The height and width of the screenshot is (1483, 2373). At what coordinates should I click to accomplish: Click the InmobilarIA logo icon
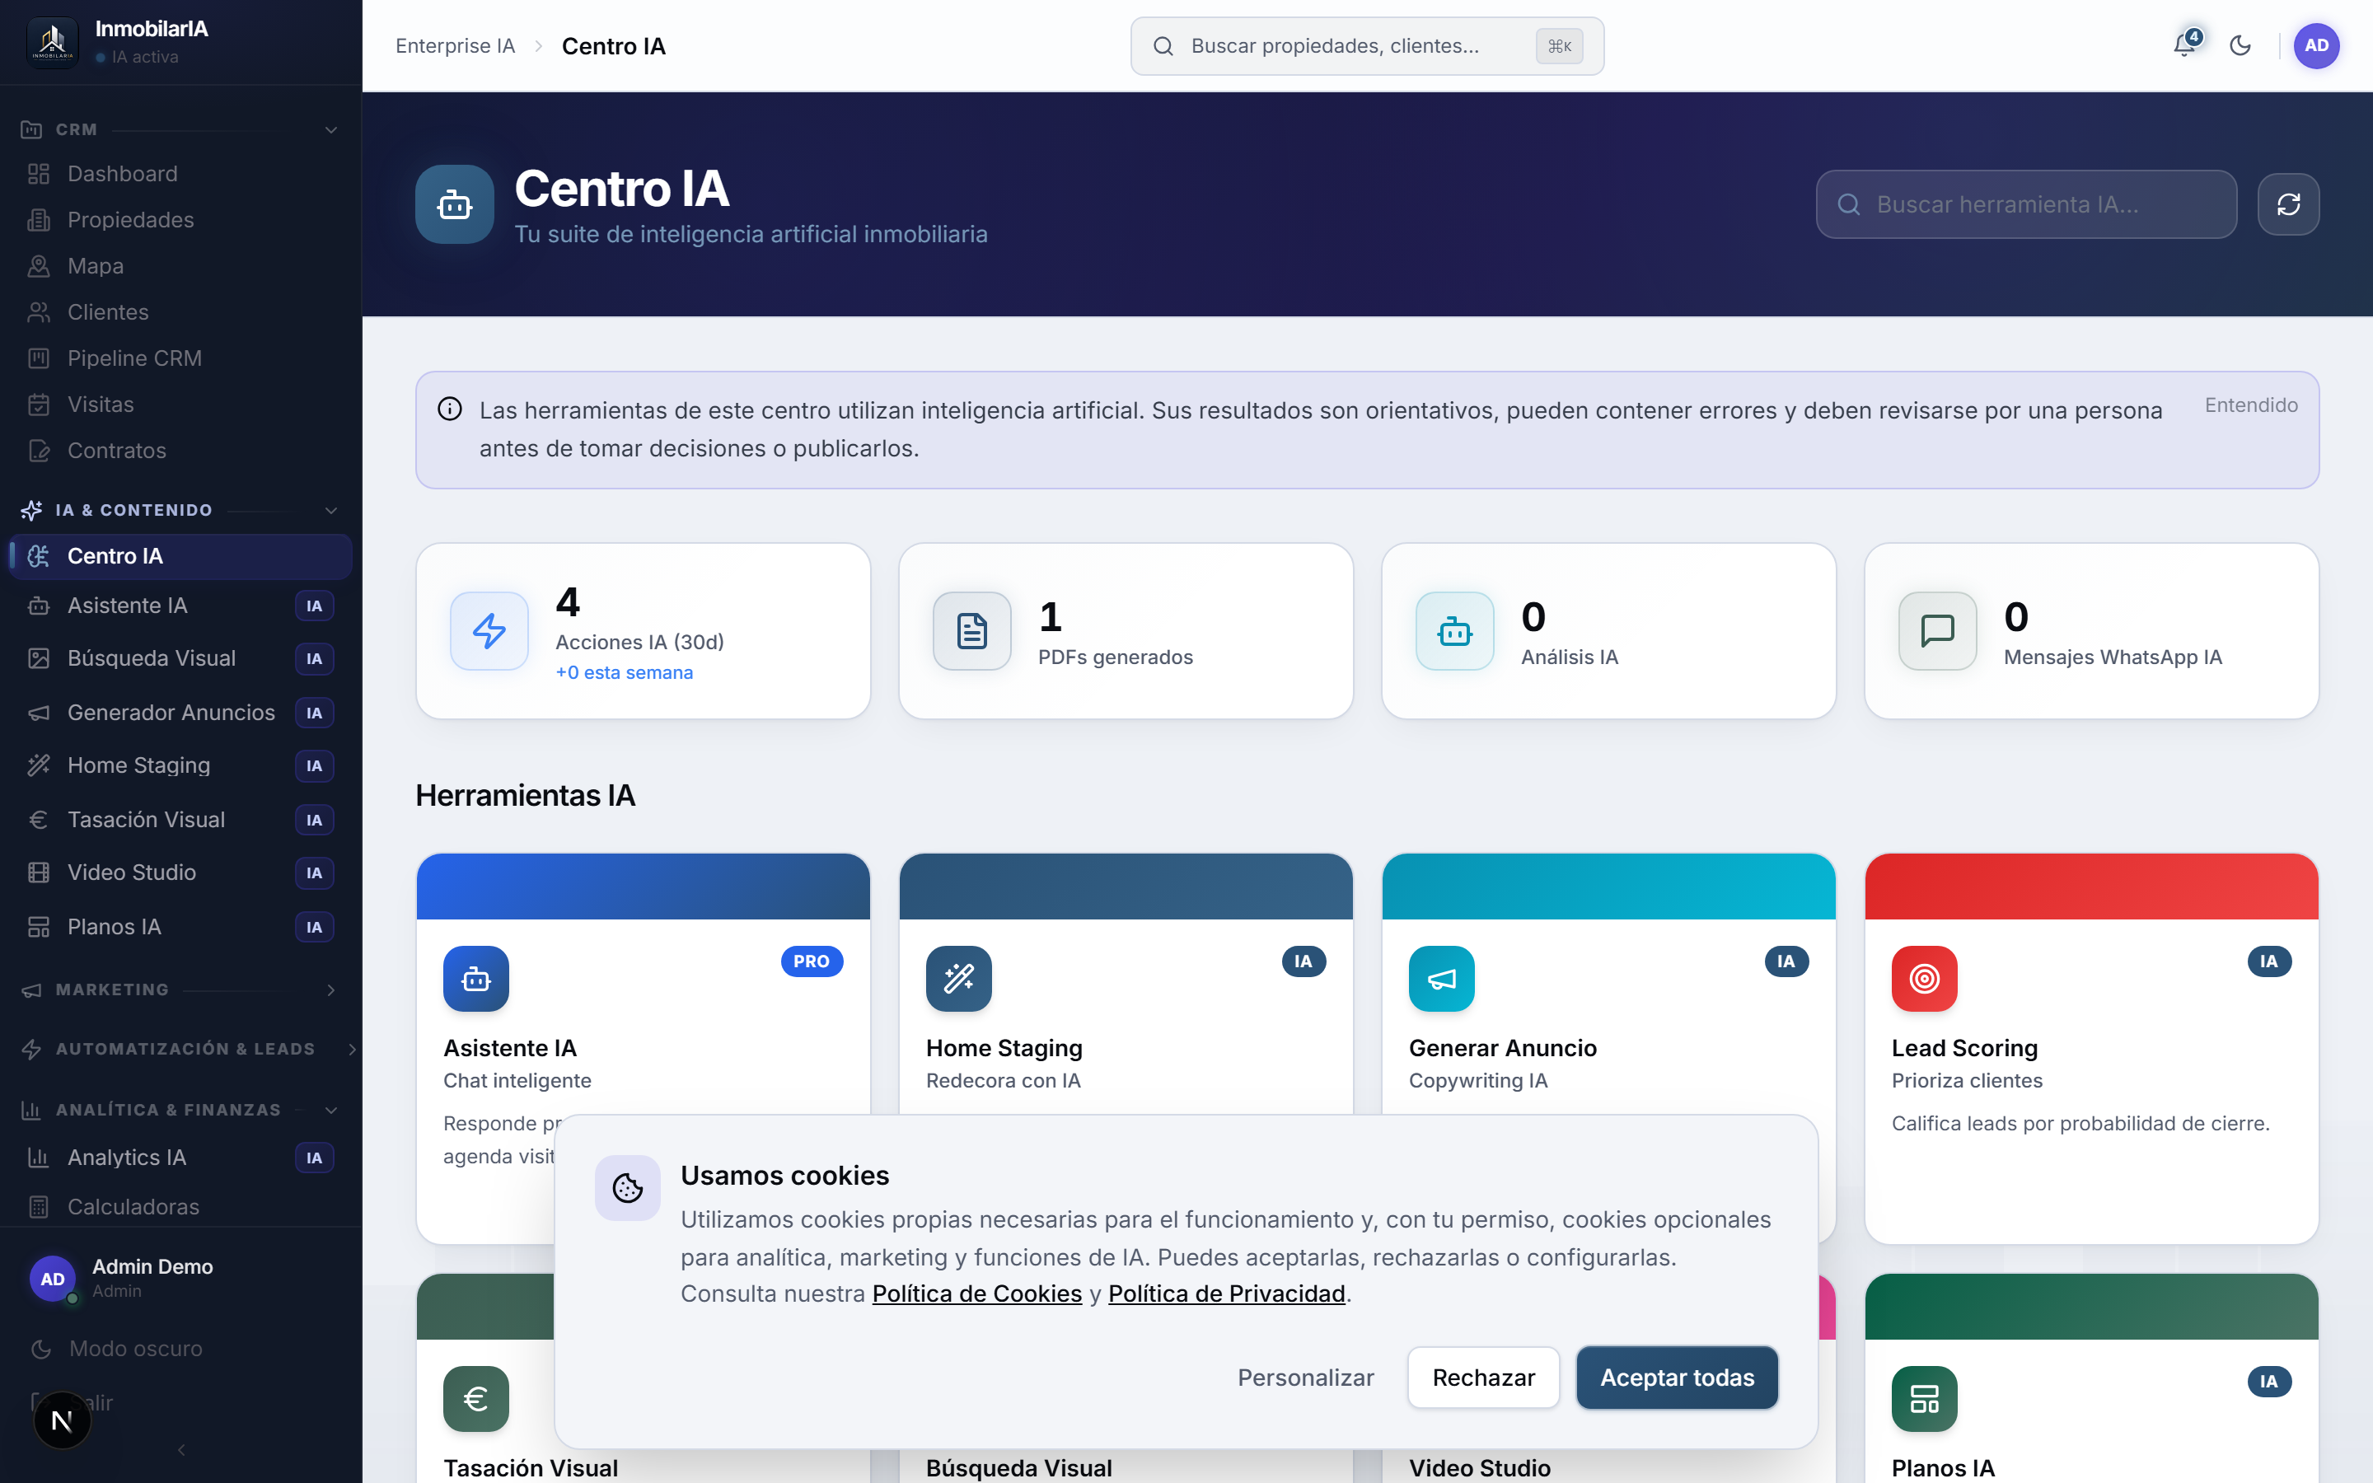[53, 43]
